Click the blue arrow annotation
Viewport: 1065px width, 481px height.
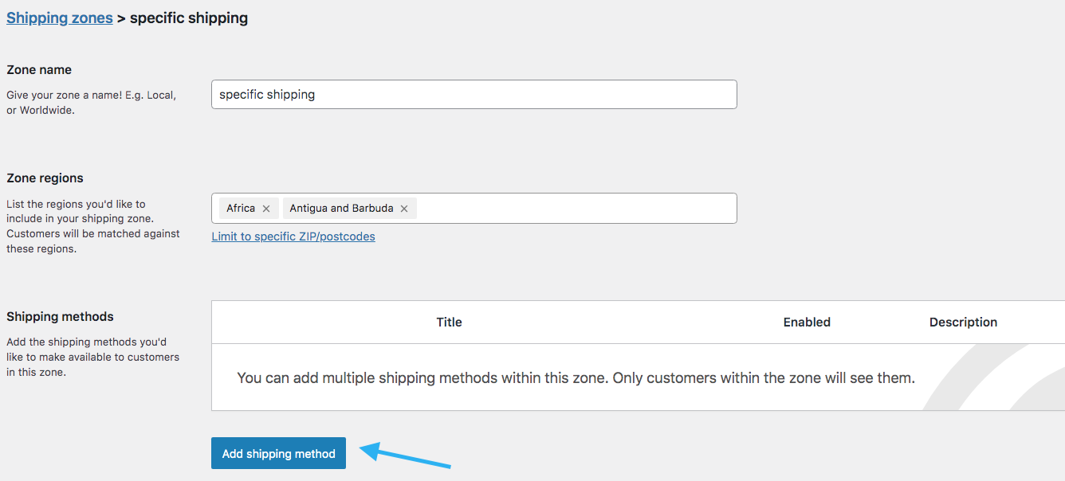click(406, 456)
